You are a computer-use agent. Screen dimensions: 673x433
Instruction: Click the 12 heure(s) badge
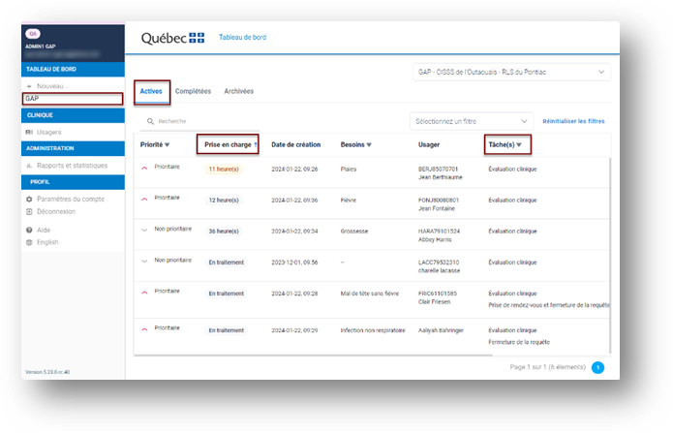[224, 201]
